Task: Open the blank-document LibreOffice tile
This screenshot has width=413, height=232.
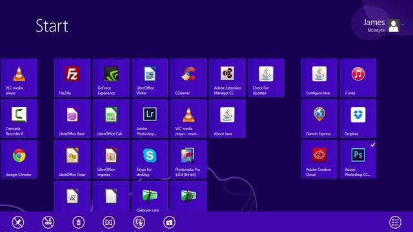Action: point(111,196)
